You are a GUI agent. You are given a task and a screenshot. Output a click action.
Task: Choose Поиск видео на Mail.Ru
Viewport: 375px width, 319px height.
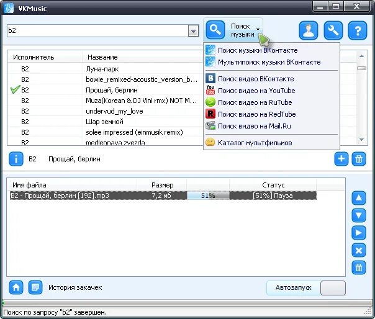point(271,126)
